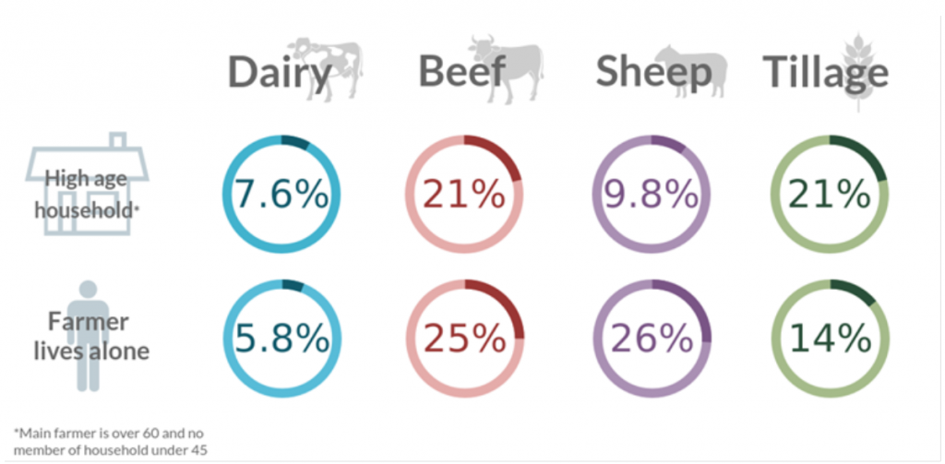Viewport: 945px width, 464px height.
Task: Click the Tillage 21% donut chart
Action: coord(830,195)
